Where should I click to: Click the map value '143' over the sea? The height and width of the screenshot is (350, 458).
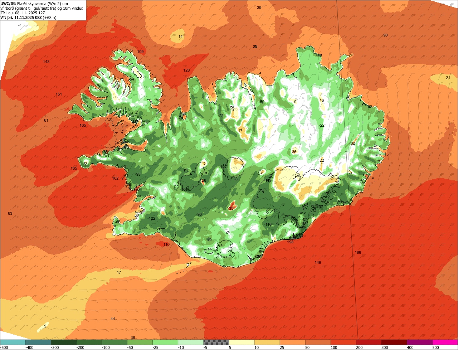click(46, 62)
